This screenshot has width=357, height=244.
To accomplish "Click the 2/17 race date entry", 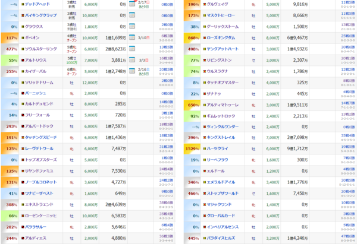I will [x=143, y=2].
